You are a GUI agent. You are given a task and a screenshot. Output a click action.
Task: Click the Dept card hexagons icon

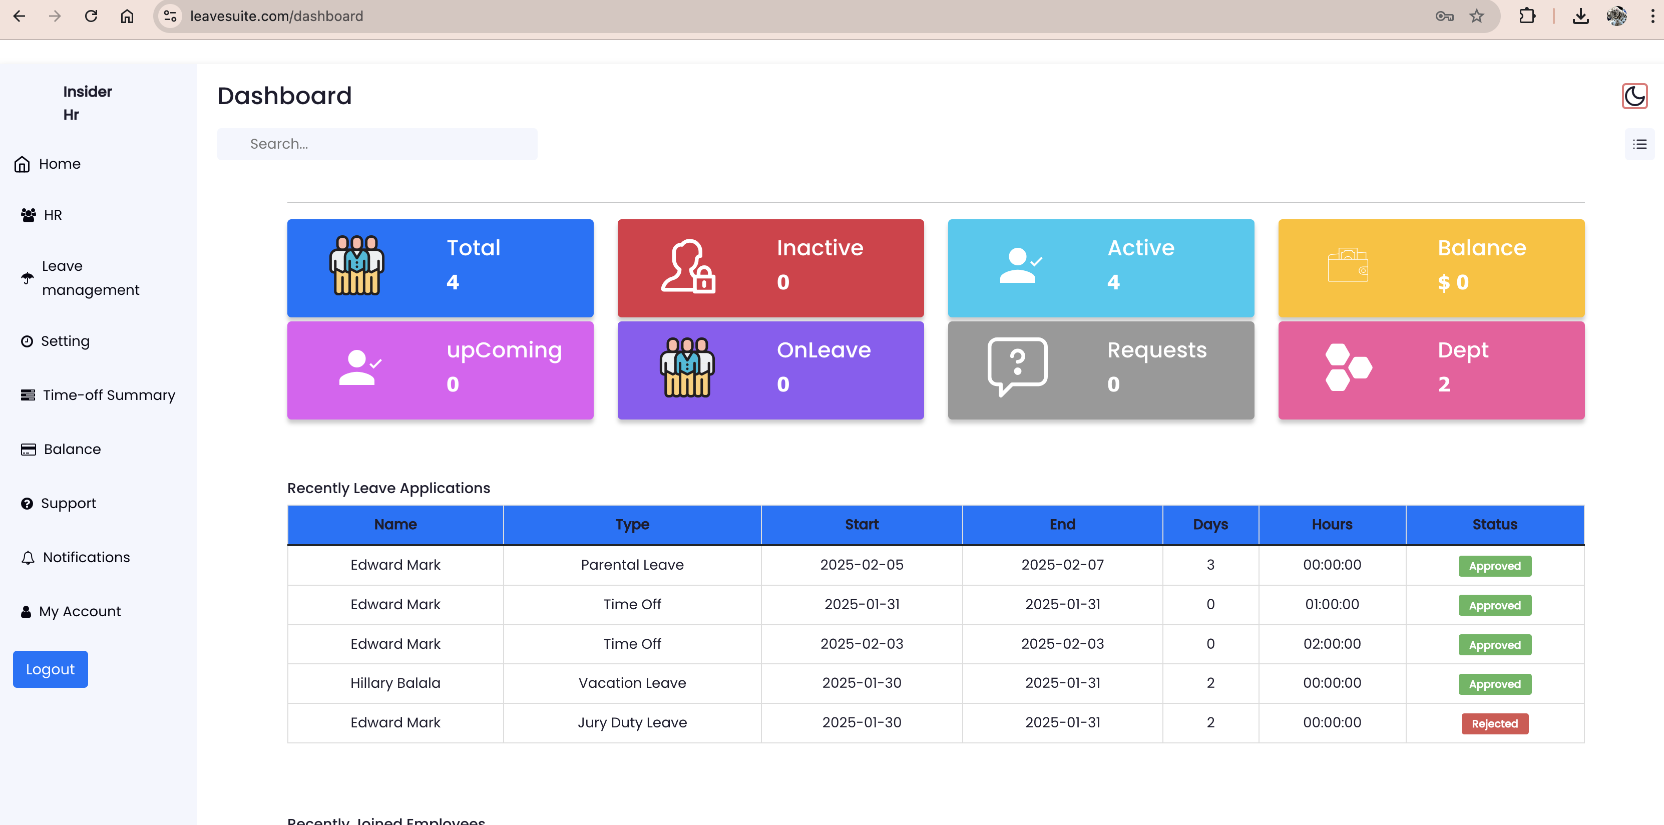[x=1348, y=367]
